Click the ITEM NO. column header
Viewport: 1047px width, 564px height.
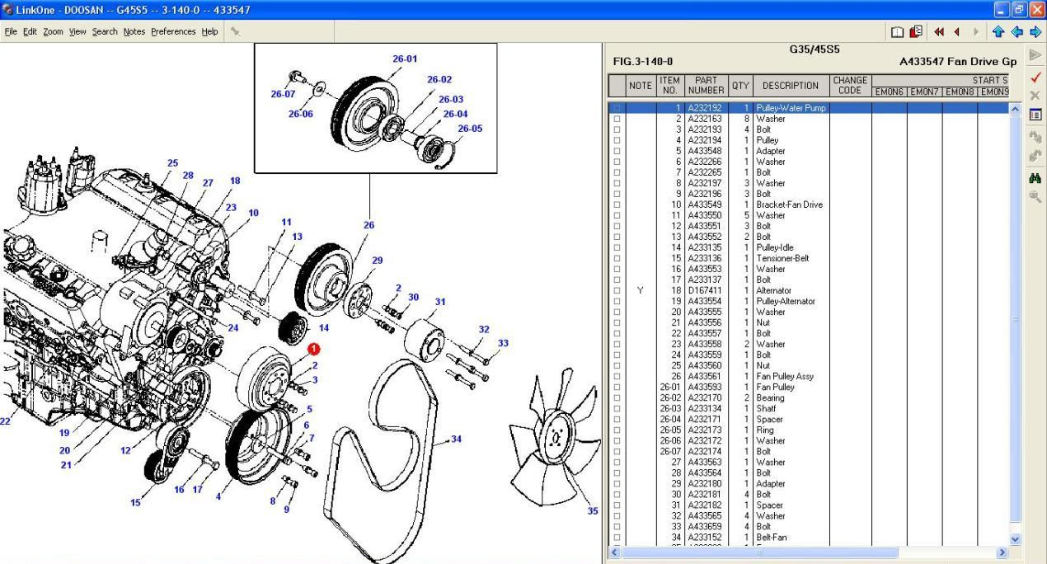point(669,85)
